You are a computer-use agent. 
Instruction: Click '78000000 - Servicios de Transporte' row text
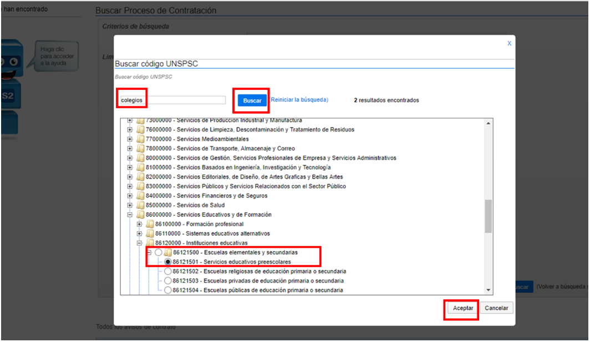click(x=220, y=149)
